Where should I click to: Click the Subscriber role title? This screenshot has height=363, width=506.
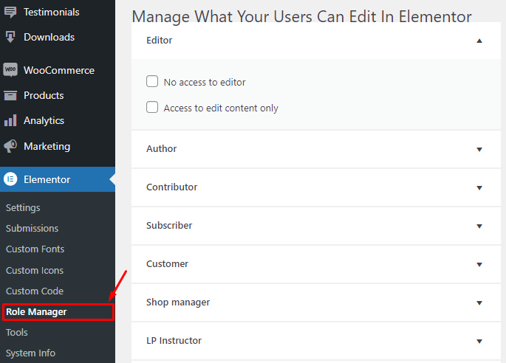[169, 225]
